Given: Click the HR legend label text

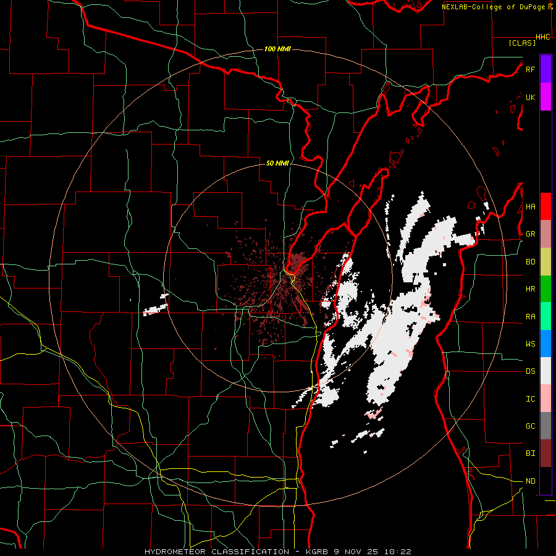Looking at the screenshot, I should pos(530,289).
